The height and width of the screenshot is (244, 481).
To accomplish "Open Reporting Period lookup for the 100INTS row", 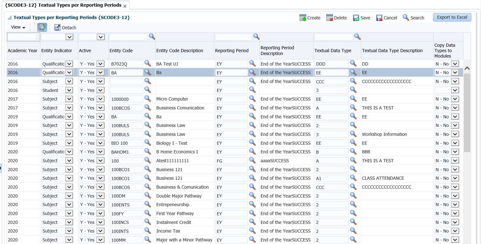I will pyautogui.click(x=252, y=231).
